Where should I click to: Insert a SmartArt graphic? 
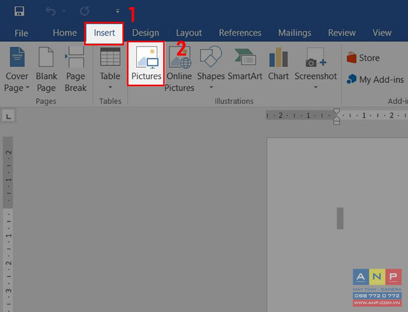[x=245, y=64]
